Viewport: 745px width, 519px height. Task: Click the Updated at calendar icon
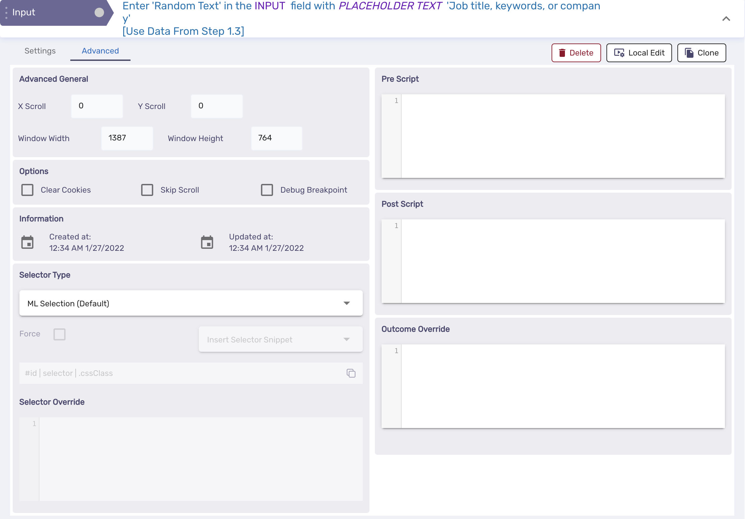click(x=207, y=242)
